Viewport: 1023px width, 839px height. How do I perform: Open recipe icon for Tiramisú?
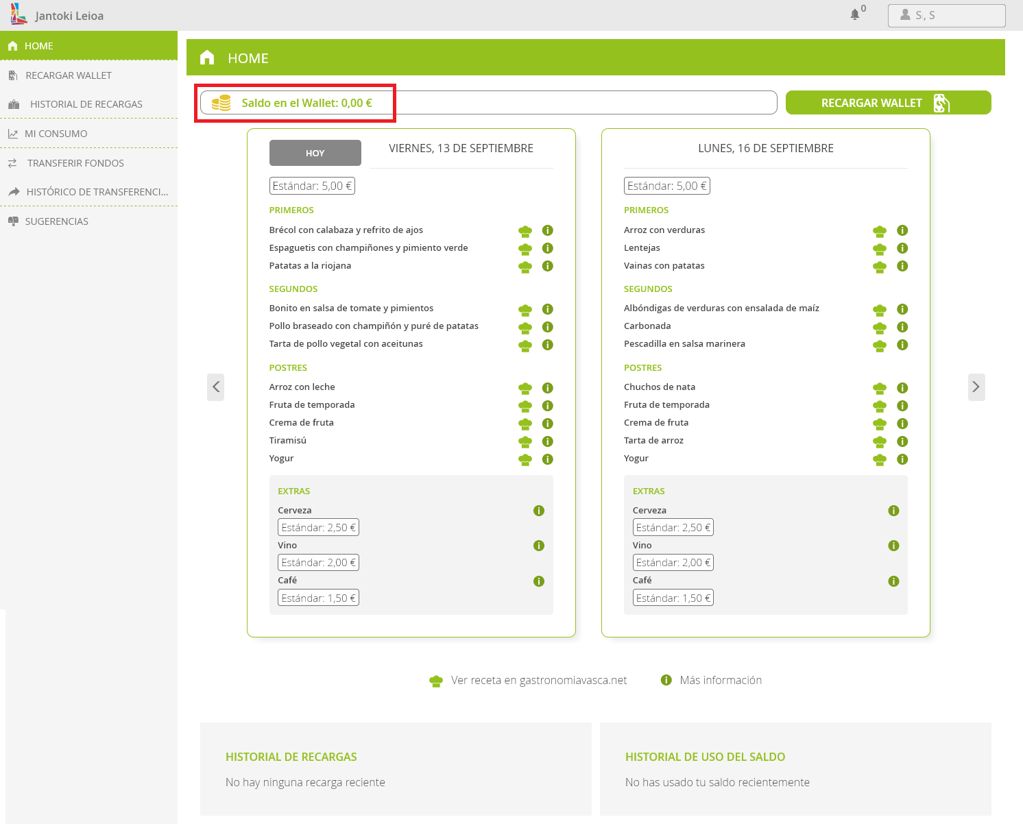[525, 441]
